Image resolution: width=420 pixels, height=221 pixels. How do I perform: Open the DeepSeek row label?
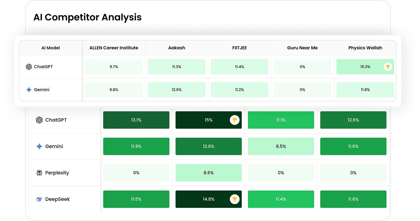[x=57, y=199]
